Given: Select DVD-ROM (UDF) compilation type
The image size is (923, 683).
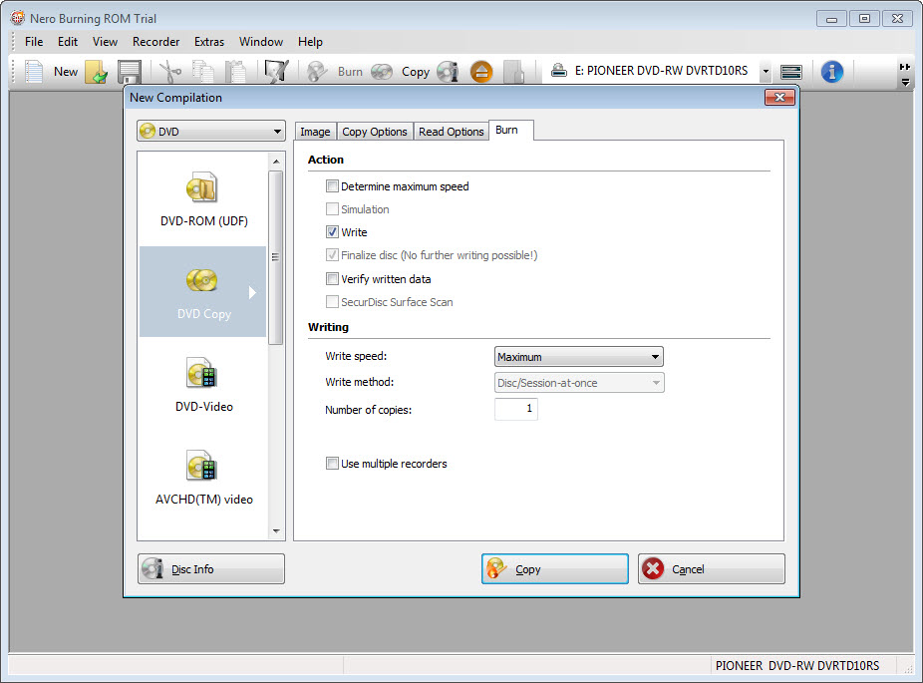Looking at the screenshot, I should tap(203, 199).
